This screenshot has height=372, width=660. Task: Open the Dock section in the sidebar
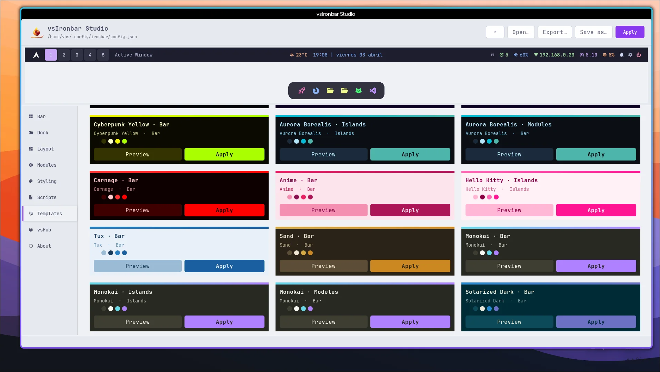point(50,133)
